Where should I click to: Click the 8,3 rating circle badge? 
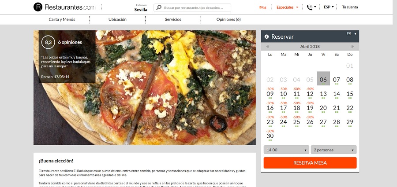pos(48,42)
